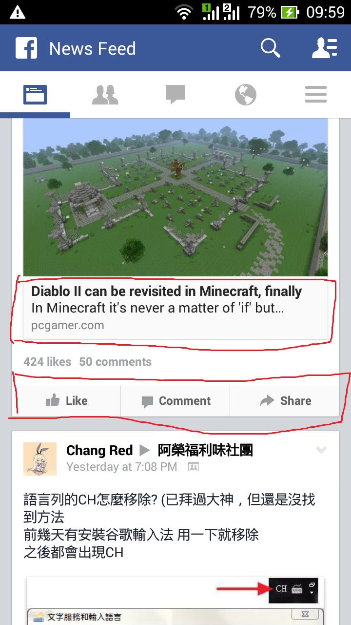Tap the friend list icon in header
351x625 pixels.
(x=325, y=48)
